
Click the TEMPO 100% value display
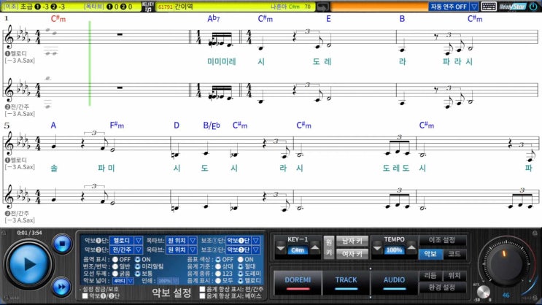click(x=394, y=250)
